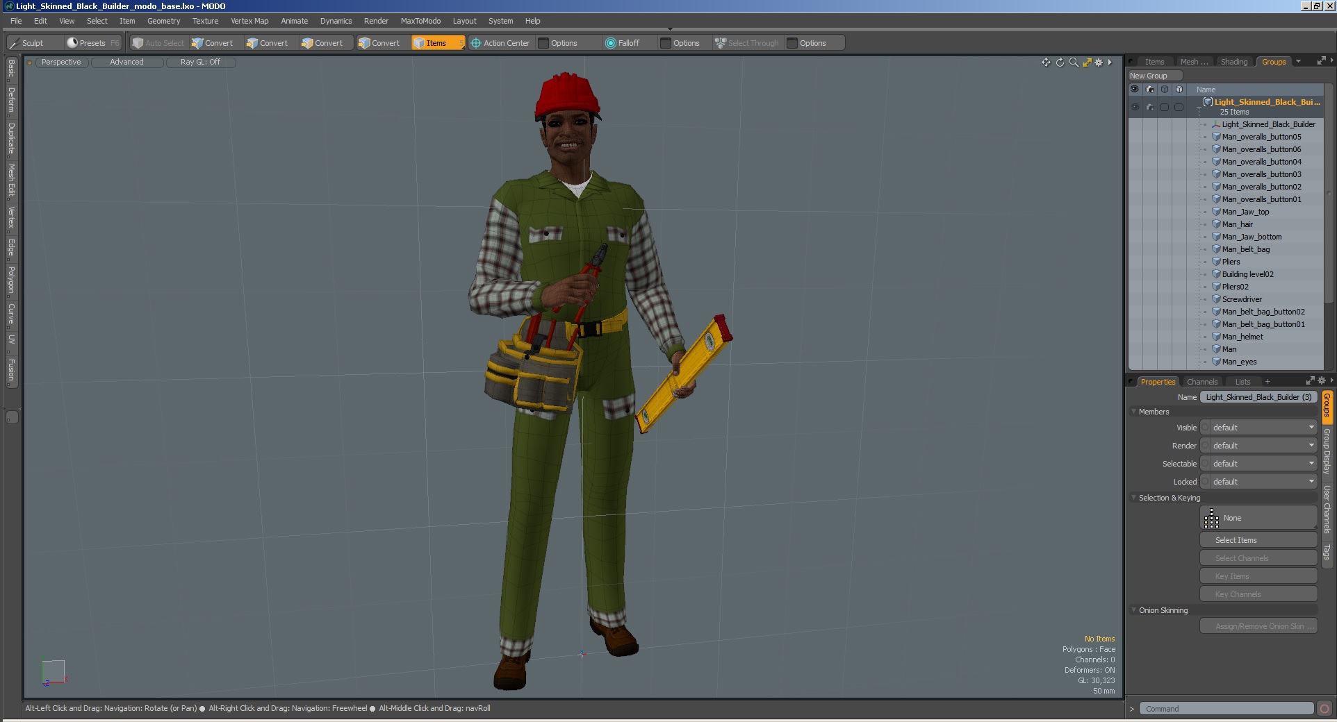The width and height of the screenshot is (1337, 722).
Task: Click Assign/Remove Onion Skin button
Action: coord(1258,626)
